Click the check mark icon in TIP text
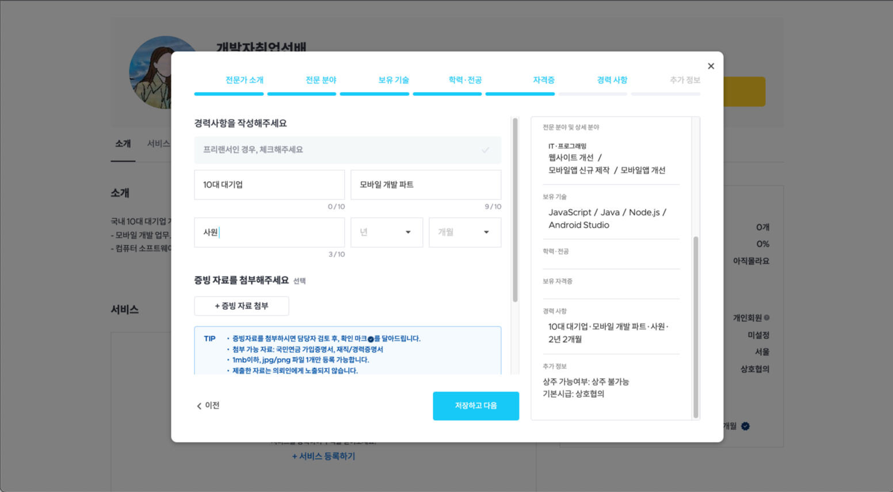Viewport: 893px width, 492px height. tap(371, 339)
